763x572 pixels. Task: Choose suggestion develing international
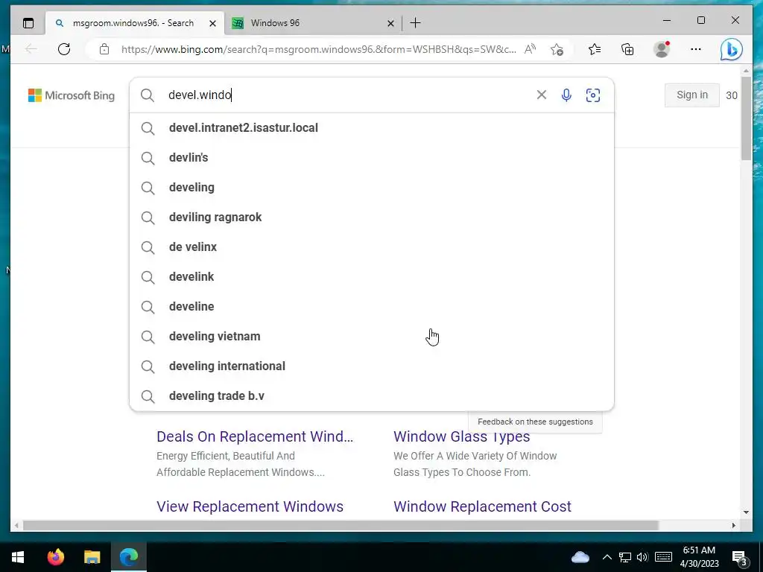click(372, 366)
